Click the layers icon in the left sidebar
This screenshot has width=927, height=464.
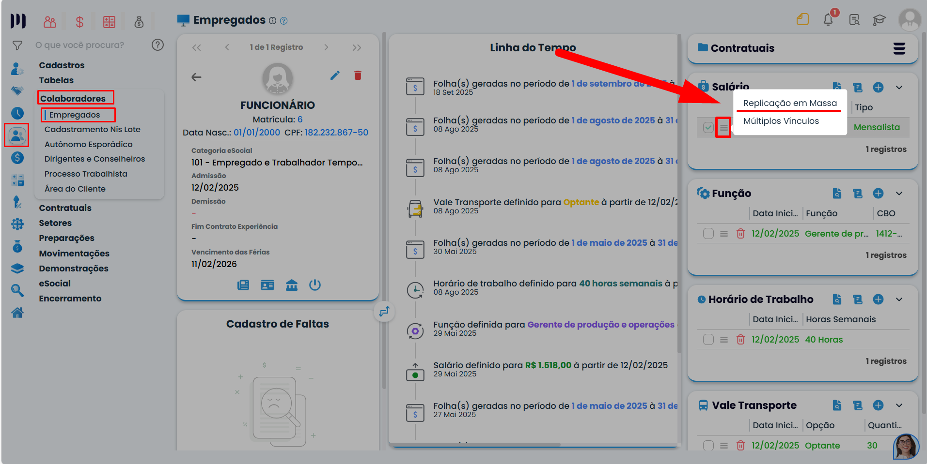click(17, 269)
